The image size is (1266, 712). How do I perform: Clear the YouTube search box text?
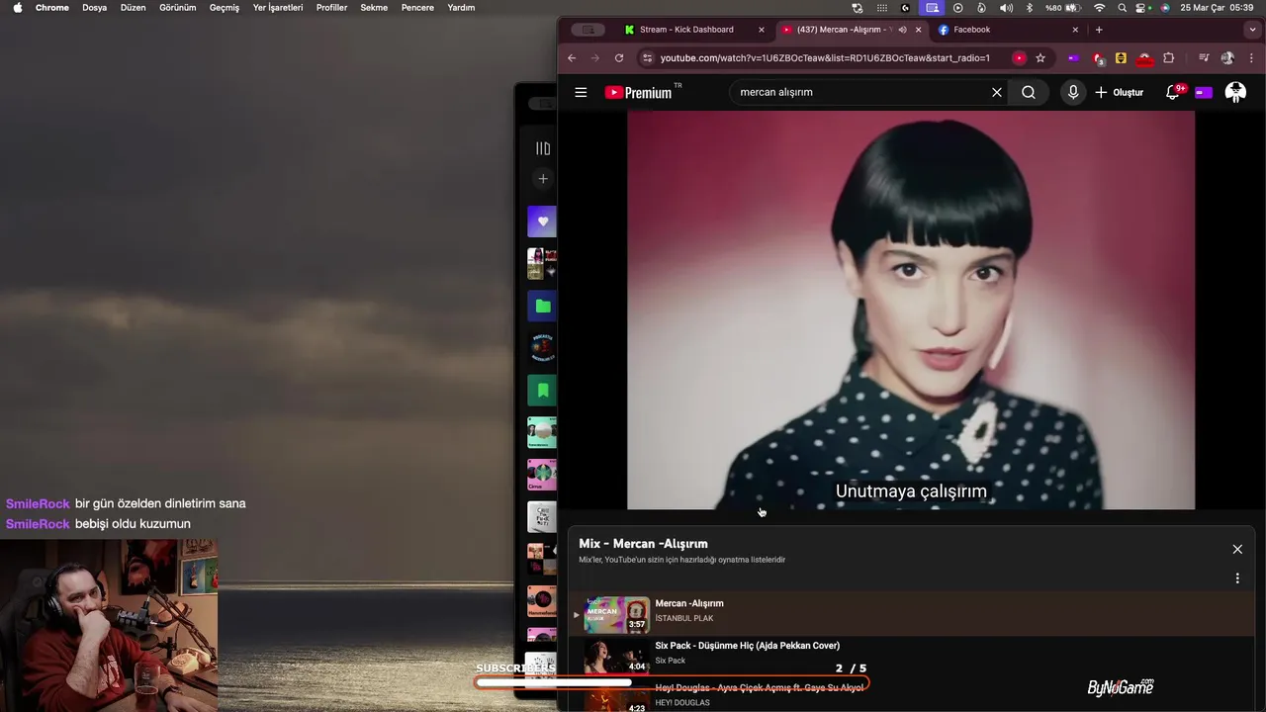997,92
